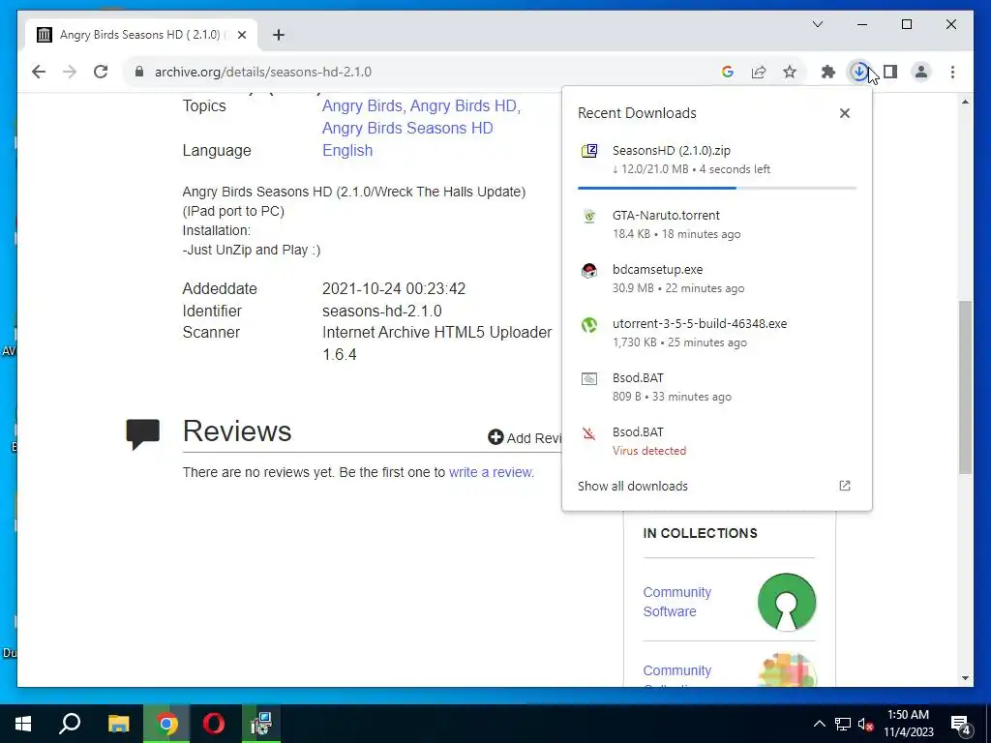
Task: Click the Bsod.BAT 809 B file icon
Action: click(x=589, y=379)
